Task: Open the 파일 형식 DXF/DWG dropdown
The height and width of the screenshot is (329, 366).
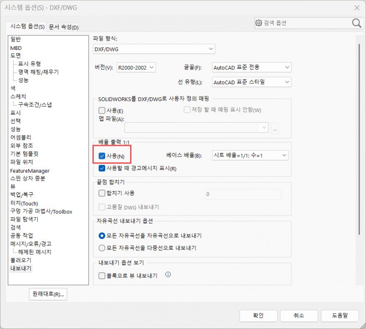Action: click(x=154, y=49)
